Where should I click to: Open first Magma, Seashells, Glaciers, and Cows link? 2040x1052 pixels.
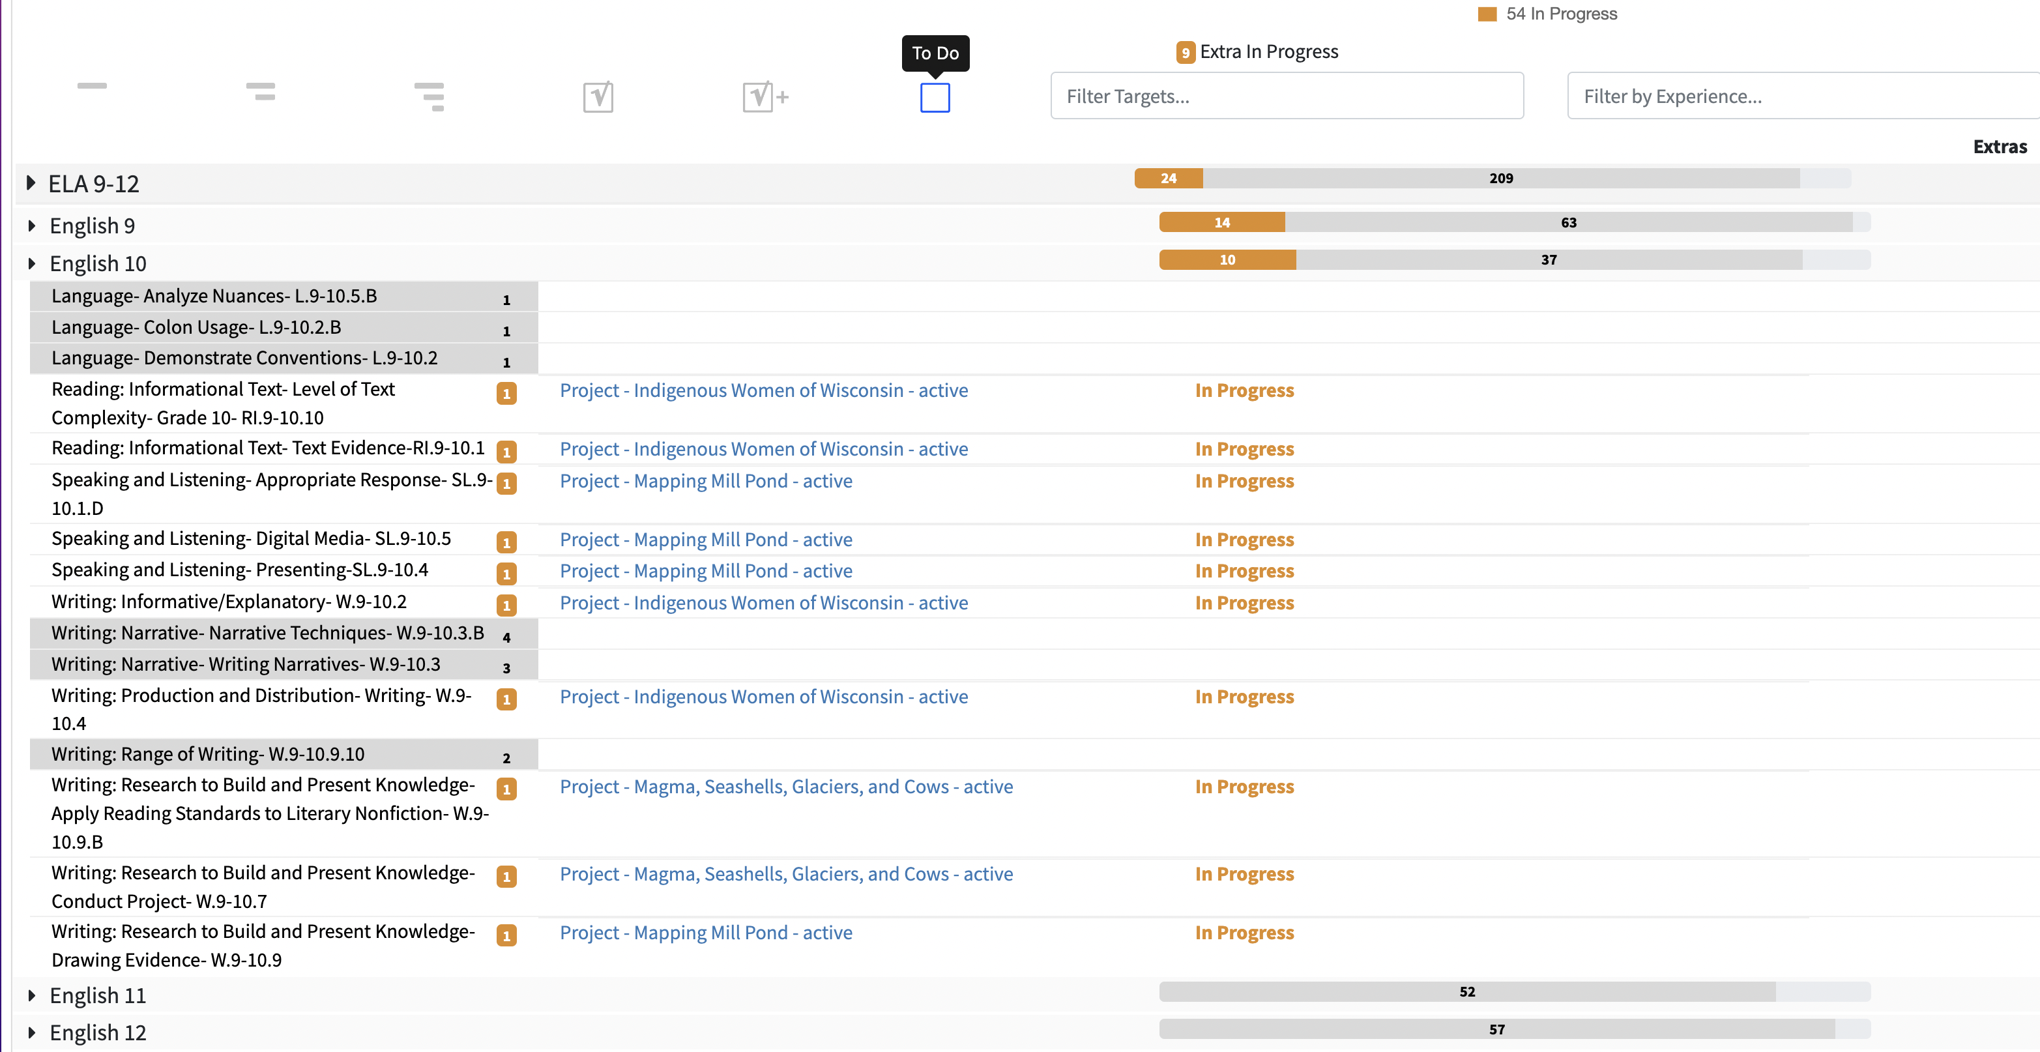point(785,787)
